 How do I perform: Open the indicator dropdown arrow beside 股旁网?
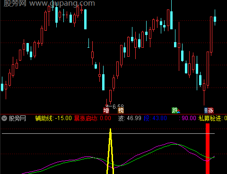tap(4, 118)
